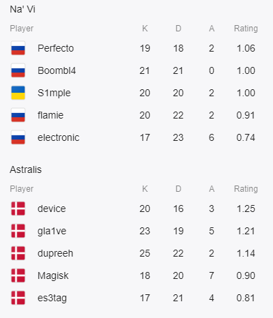Click the Russian flag next to flamie
Viewport: 273px width, 318px height.
click(x=18, y=115)
